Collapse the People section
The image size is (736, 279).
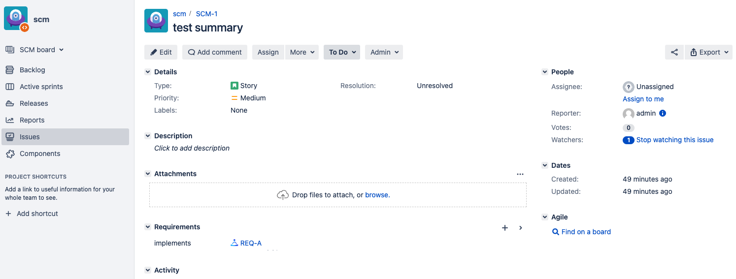click(545, 72)
